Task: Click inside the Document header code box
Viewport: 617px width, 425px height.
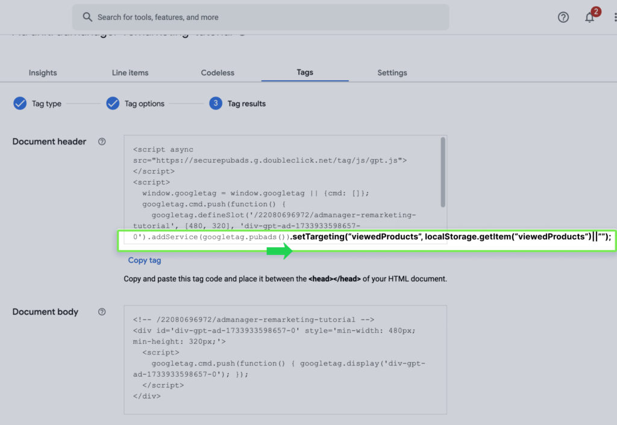Action: pos(285,190)
